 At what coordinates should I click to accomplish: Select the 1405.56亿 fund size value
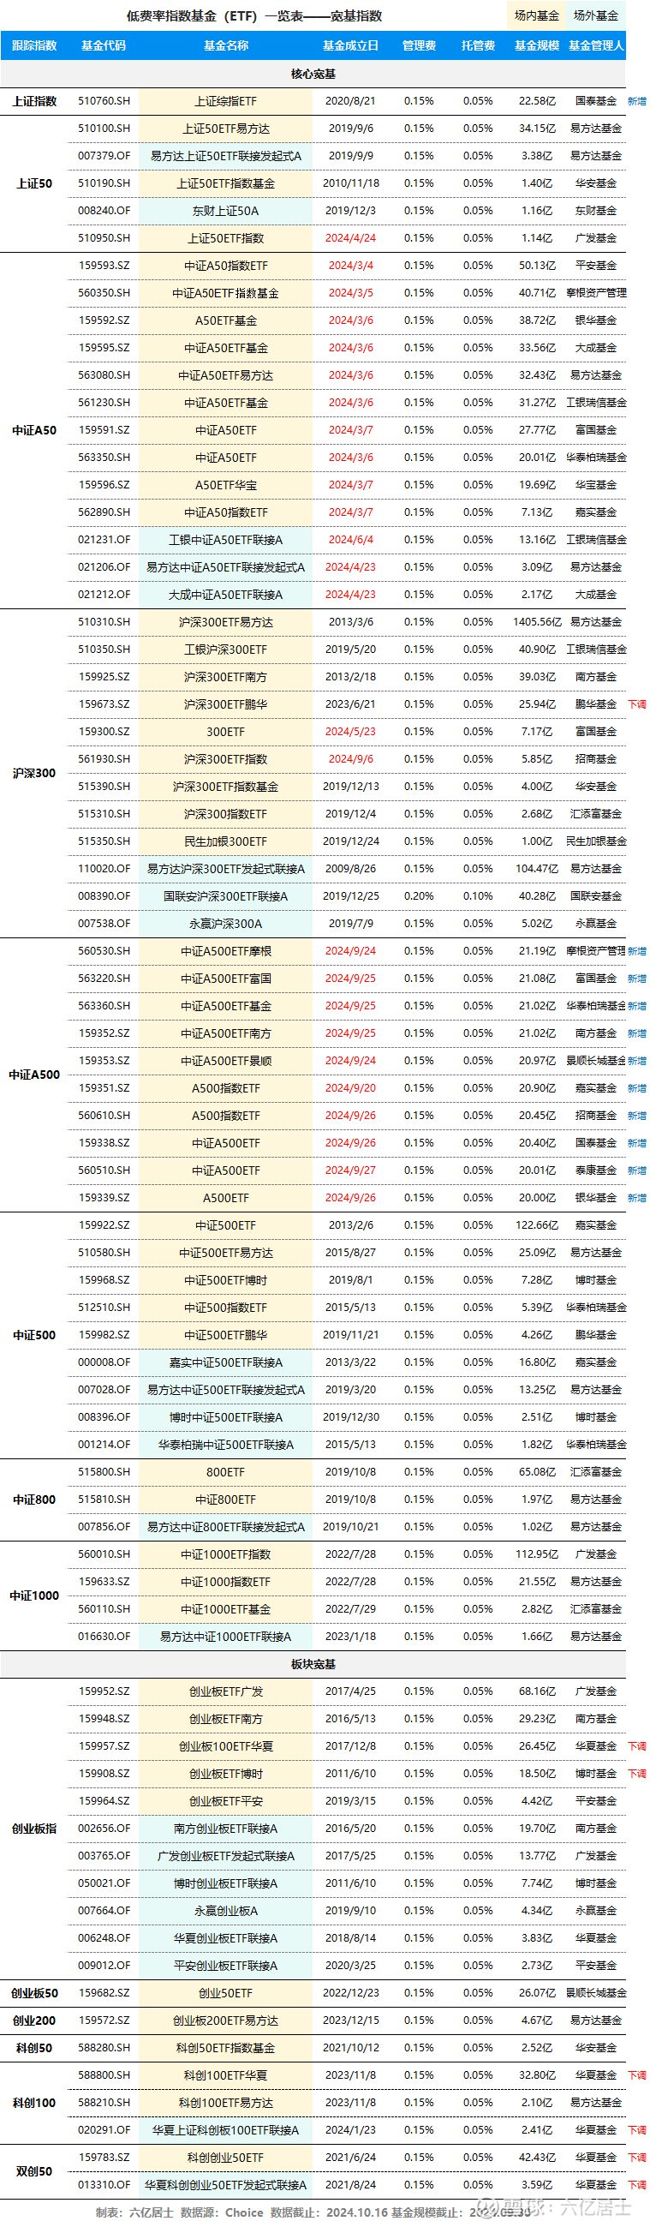pos(537,621)
